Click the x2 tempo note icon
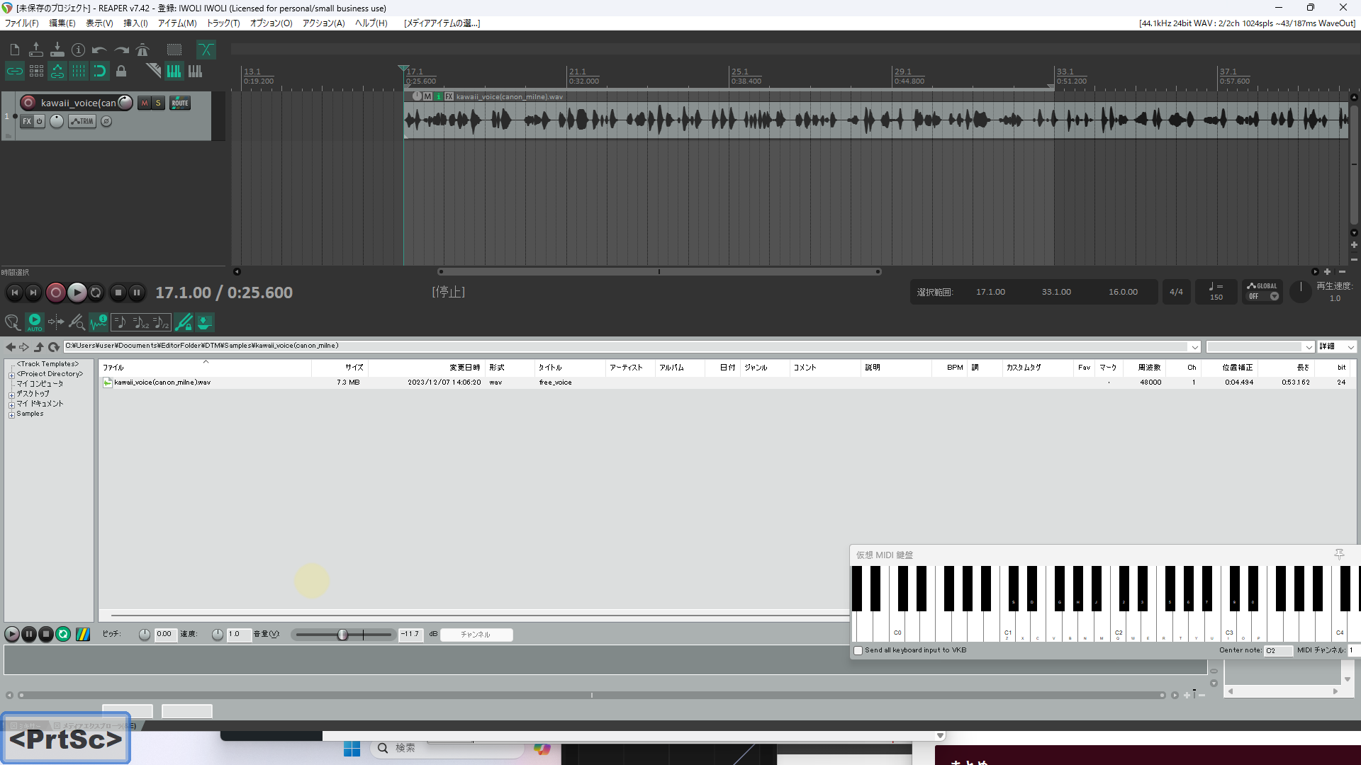 point(141,323)
